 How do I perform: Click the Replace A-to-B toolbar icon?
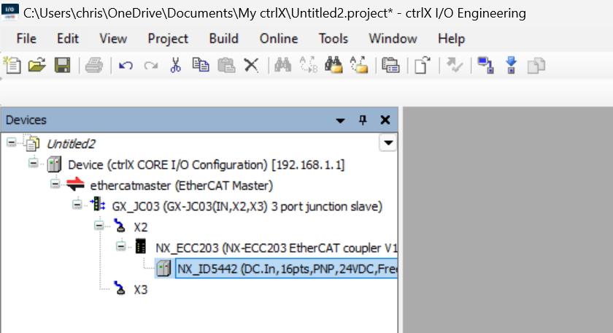(x=309, y=65)
